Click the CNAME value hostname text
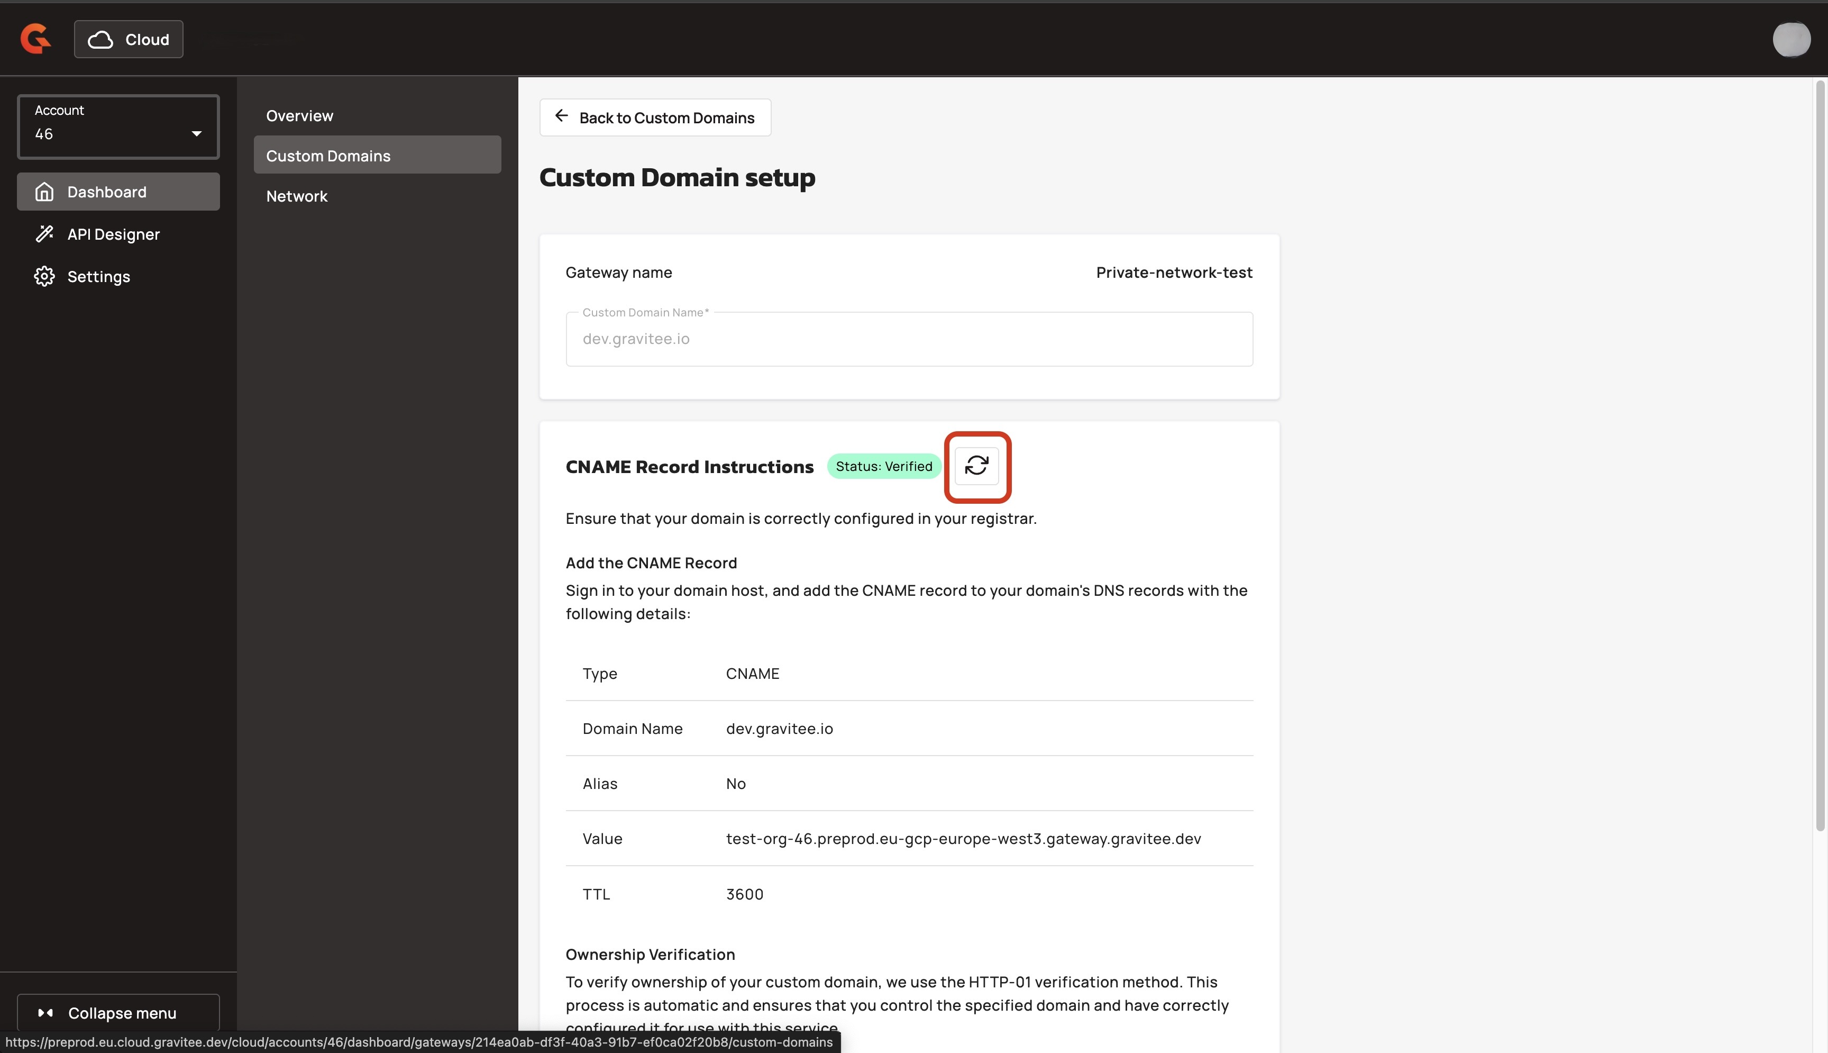1828x1053 pixels. pyautogui.click(x=963, y=839)
